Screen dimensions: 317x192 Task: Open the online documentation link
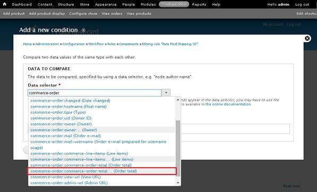point(228,104)
